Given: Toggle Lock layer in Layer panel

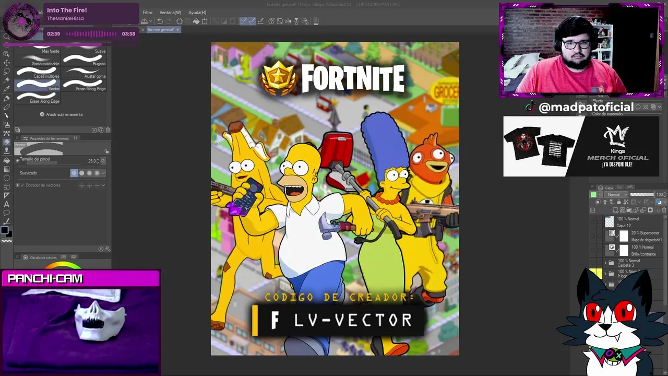Looking at the screenshot, I should (x=619, y=202).
